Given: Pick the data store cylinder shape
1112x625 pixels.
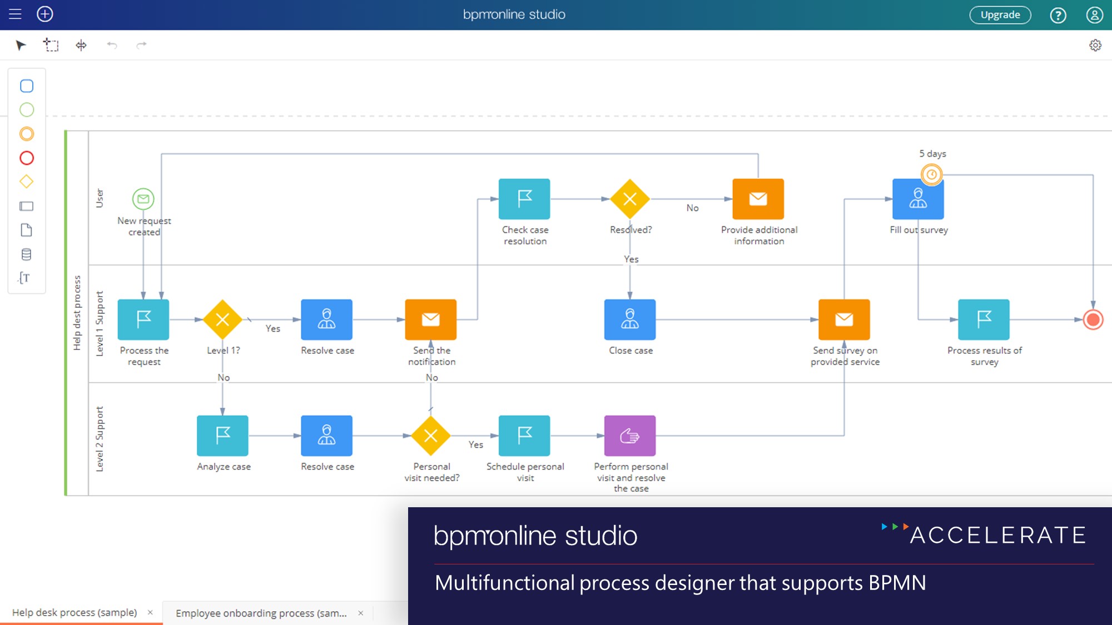Looking at the screenshot, I should point(27,254).
